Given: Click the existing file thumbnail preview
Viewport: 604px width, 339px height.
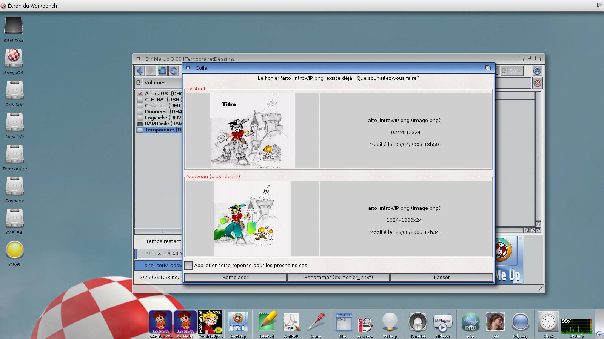Looking at the screenshot, I should click(252, 131).
